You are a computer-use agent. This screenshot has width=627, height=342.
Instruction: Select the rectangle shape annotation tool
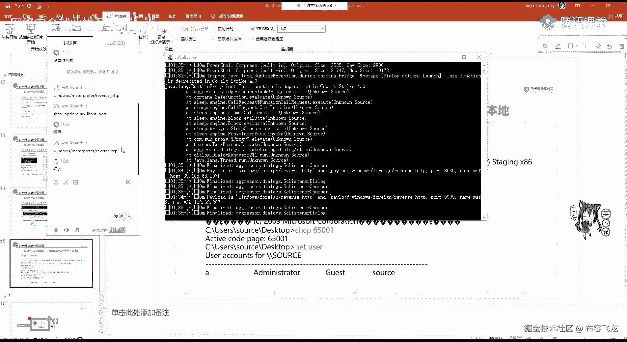point(571,46)
